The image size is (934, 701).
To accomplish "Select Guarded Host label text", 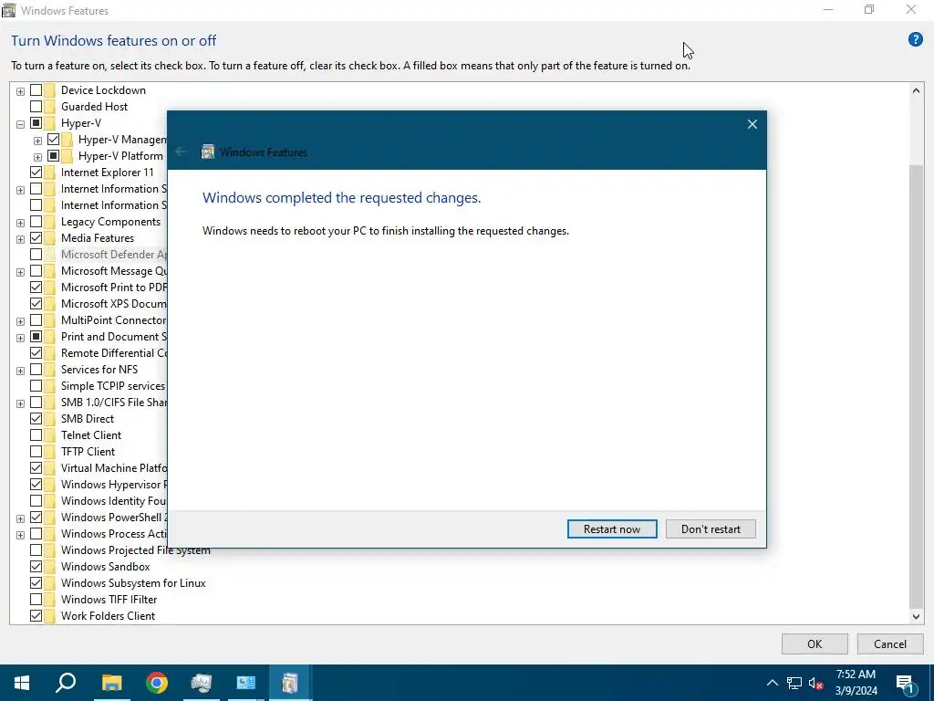I will click(94, 107).
